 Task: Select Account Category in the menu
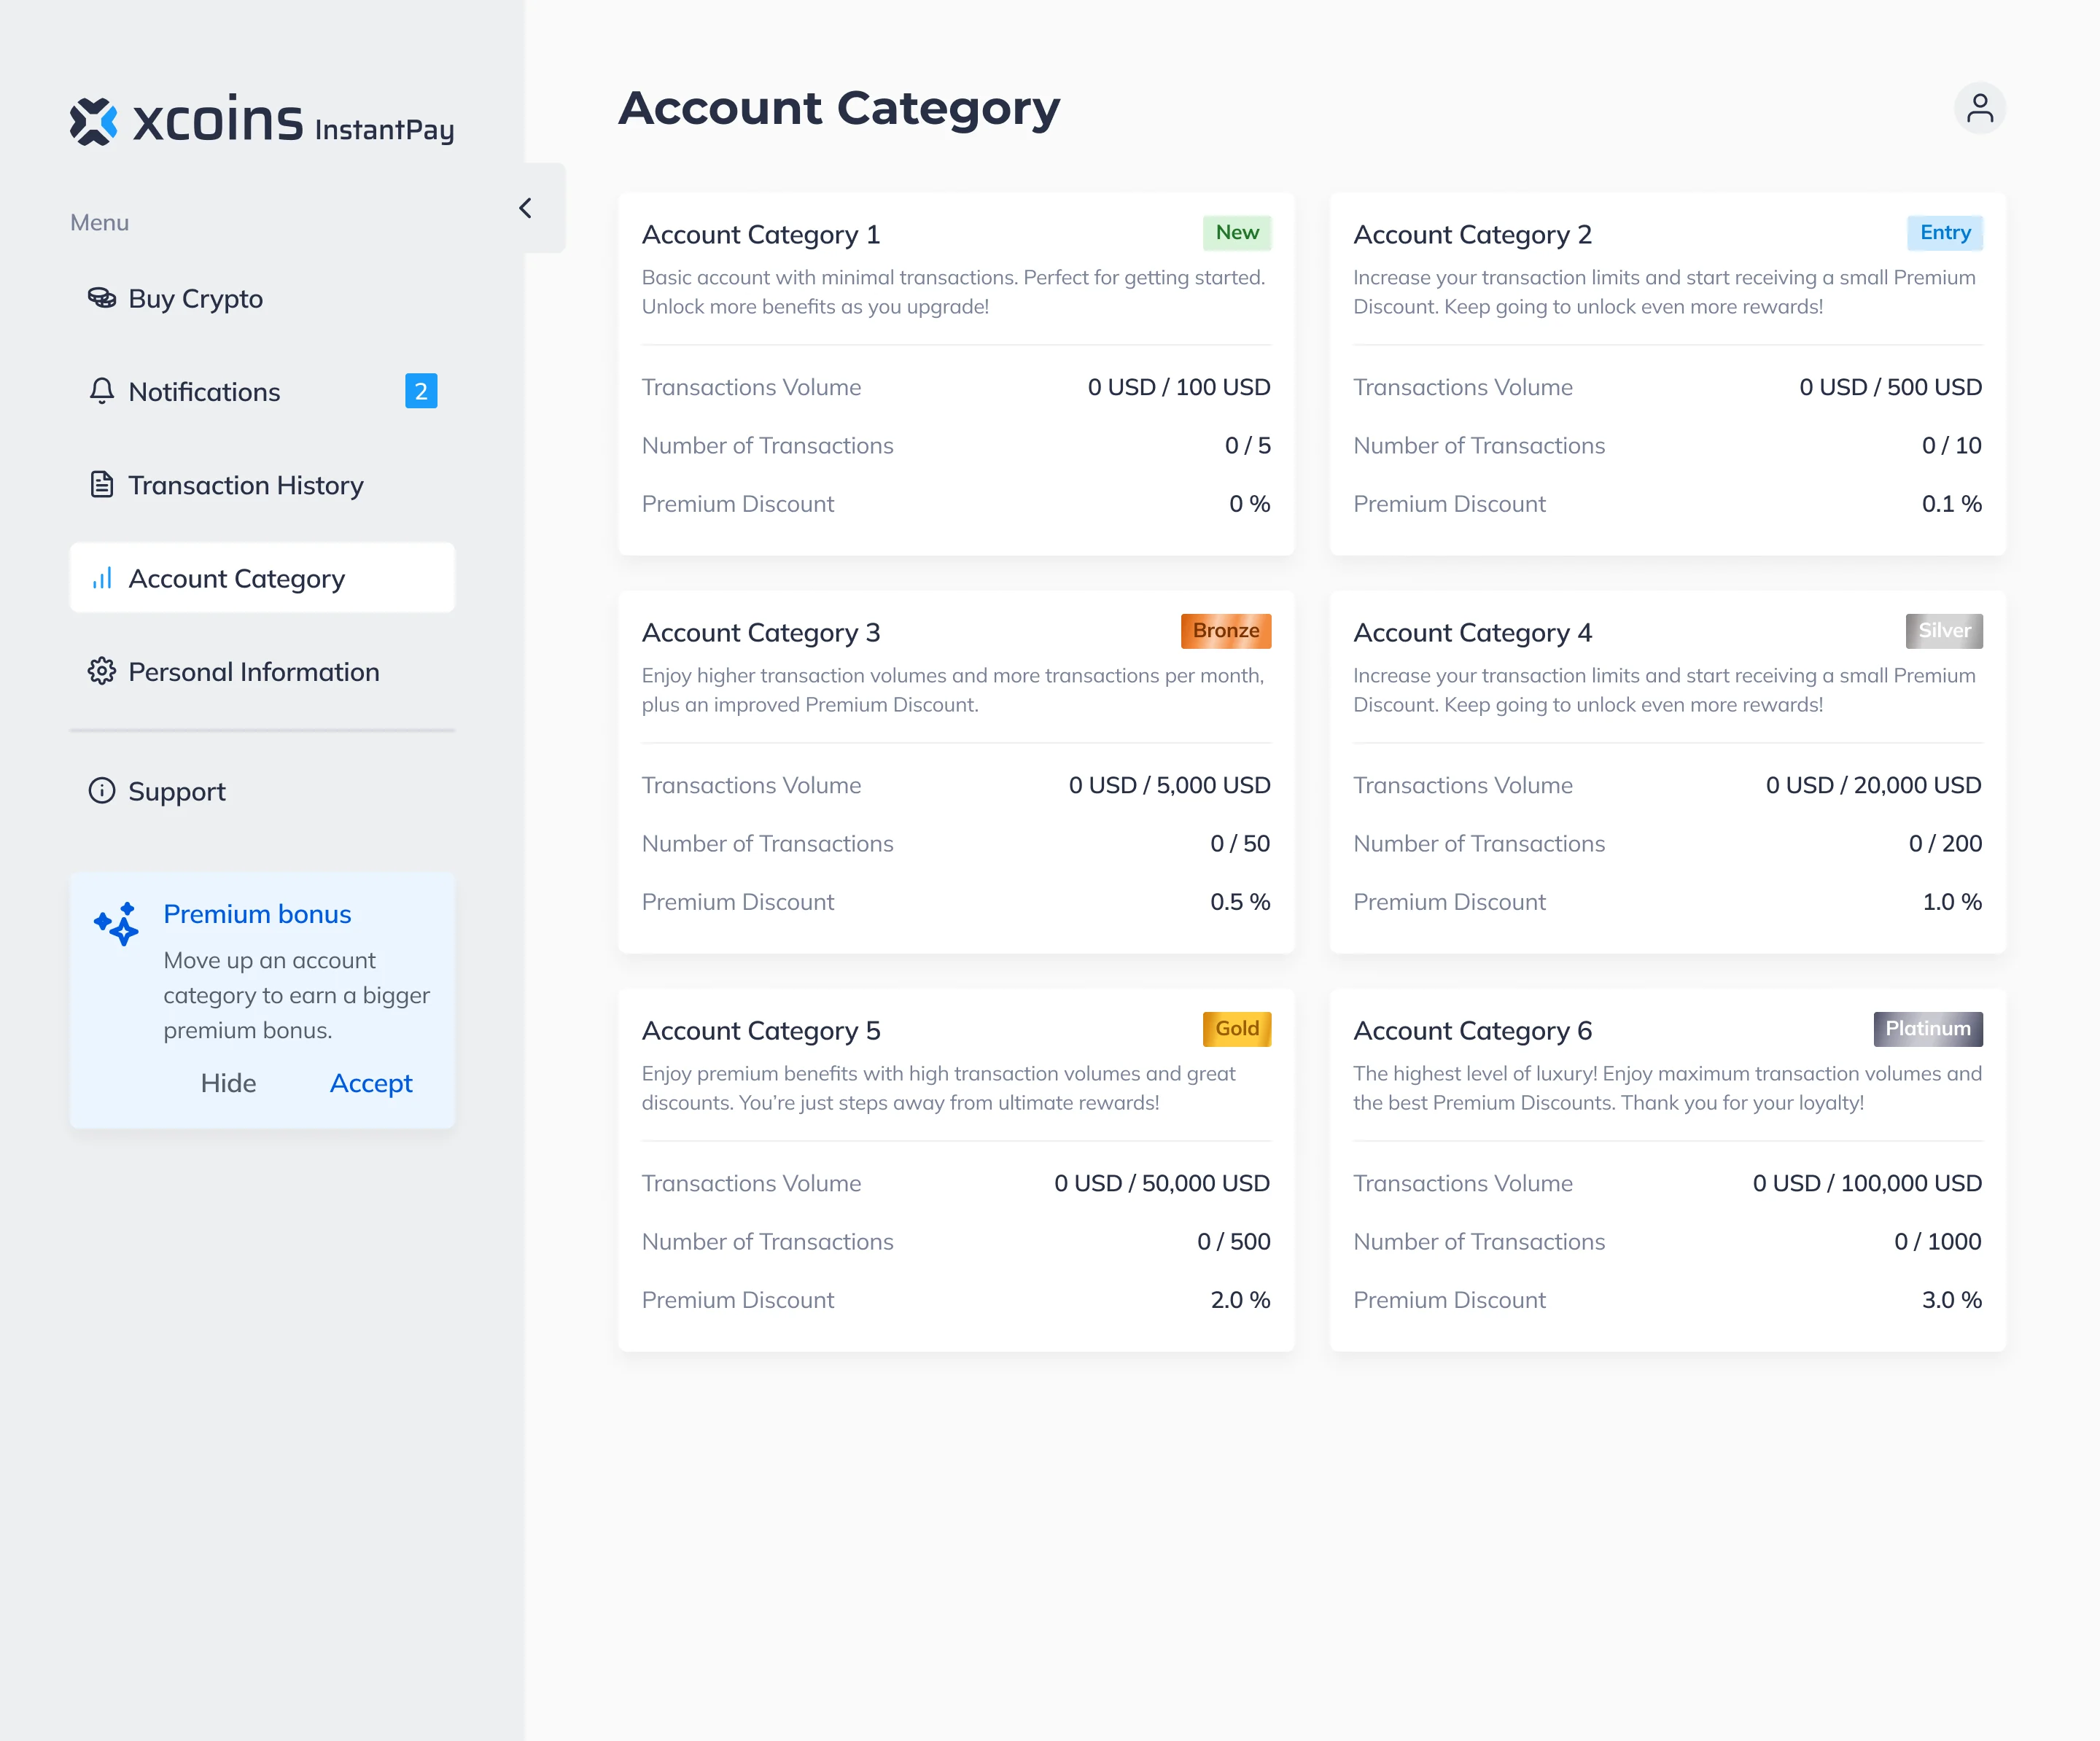(262, 578)
